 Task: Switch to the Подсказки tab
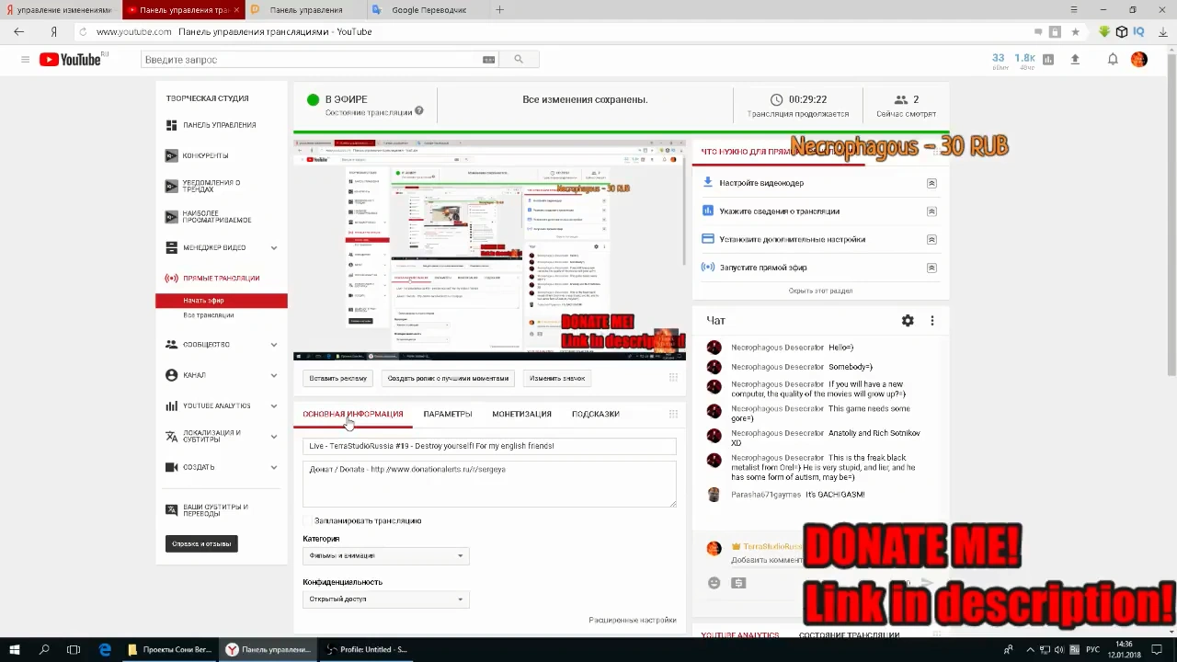596,414
